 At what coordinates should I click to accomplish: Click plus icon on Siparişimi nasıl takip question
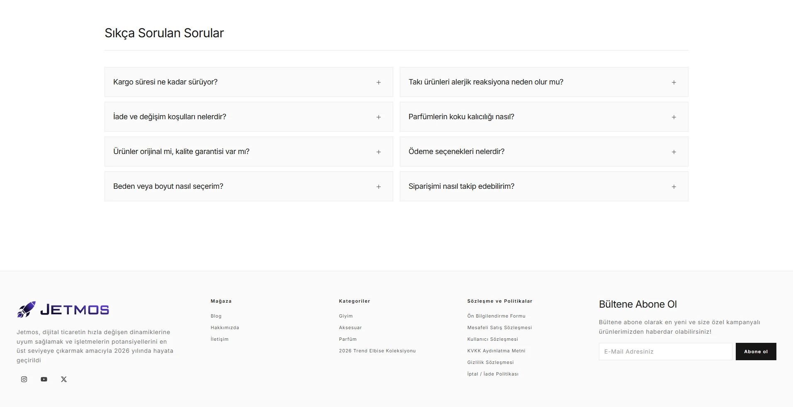(674, 187)
